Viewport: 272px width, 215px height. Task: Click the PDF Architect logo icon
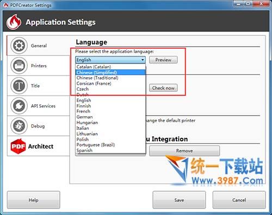pos(18,146)
